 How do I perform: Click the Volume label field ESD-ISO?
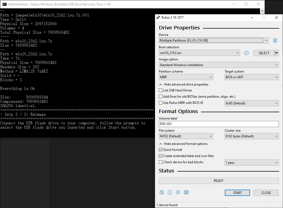tap(219, 124)
